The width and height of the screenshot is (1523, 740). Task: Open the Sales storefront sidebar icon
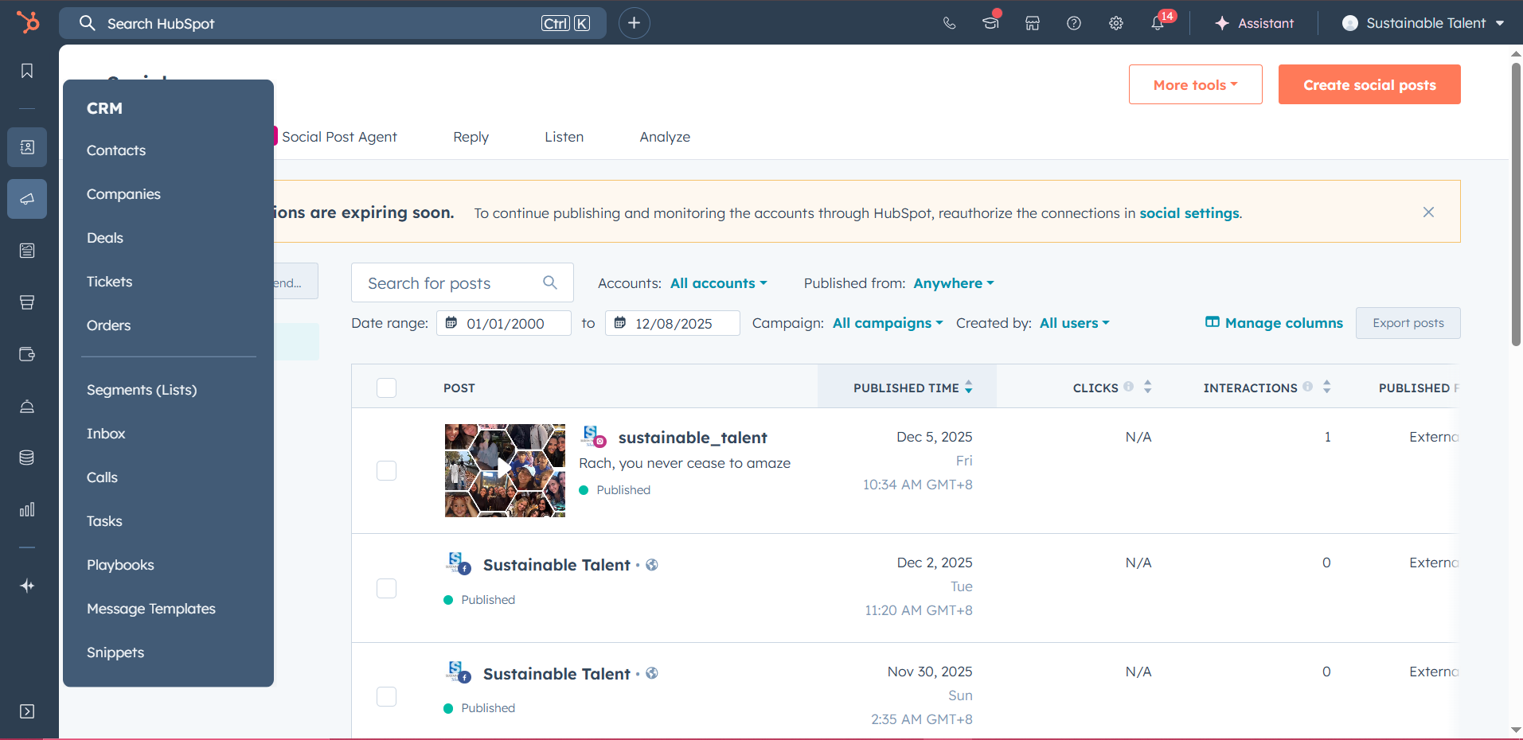[27, 302]
